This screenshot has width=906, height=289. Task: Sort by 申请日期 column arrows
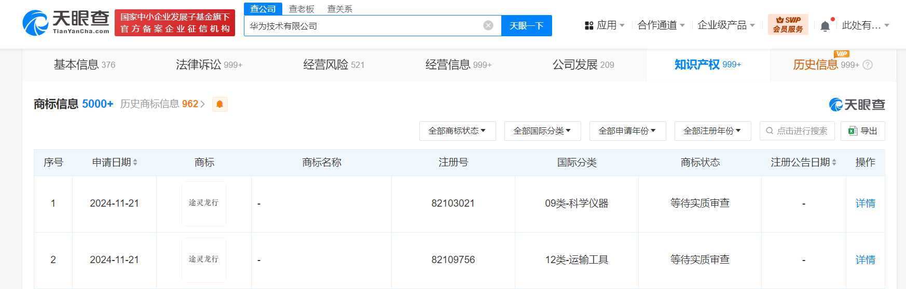point(135,162)
